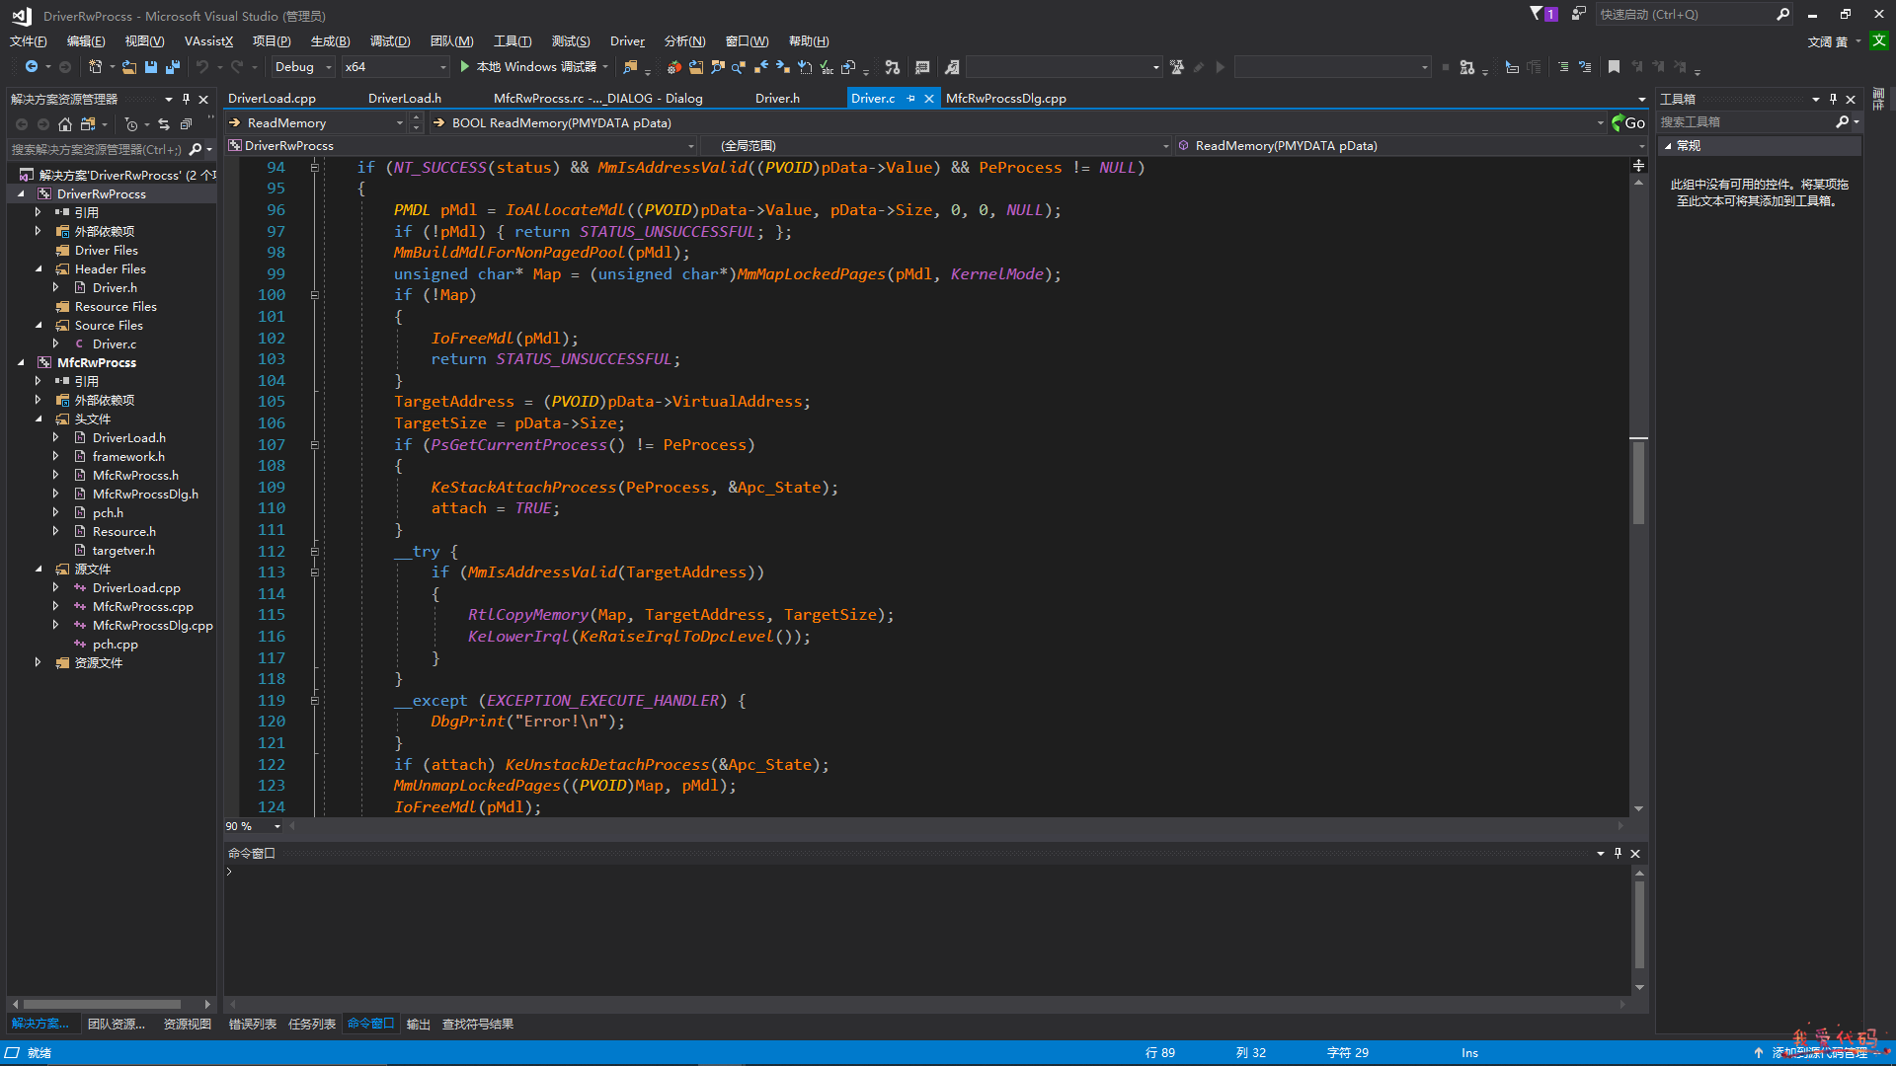1896x1066 pixels.
Task: Click the home icon in Solution Explorer
Action: point(65,124)
